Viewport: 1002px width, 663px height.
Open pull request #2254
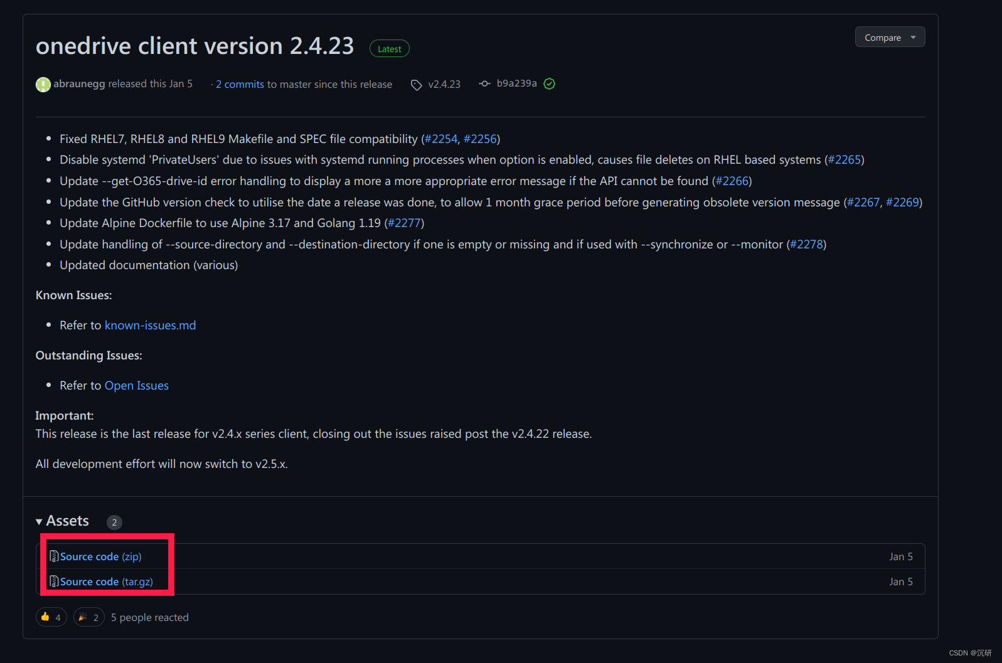tap(441, 139)
